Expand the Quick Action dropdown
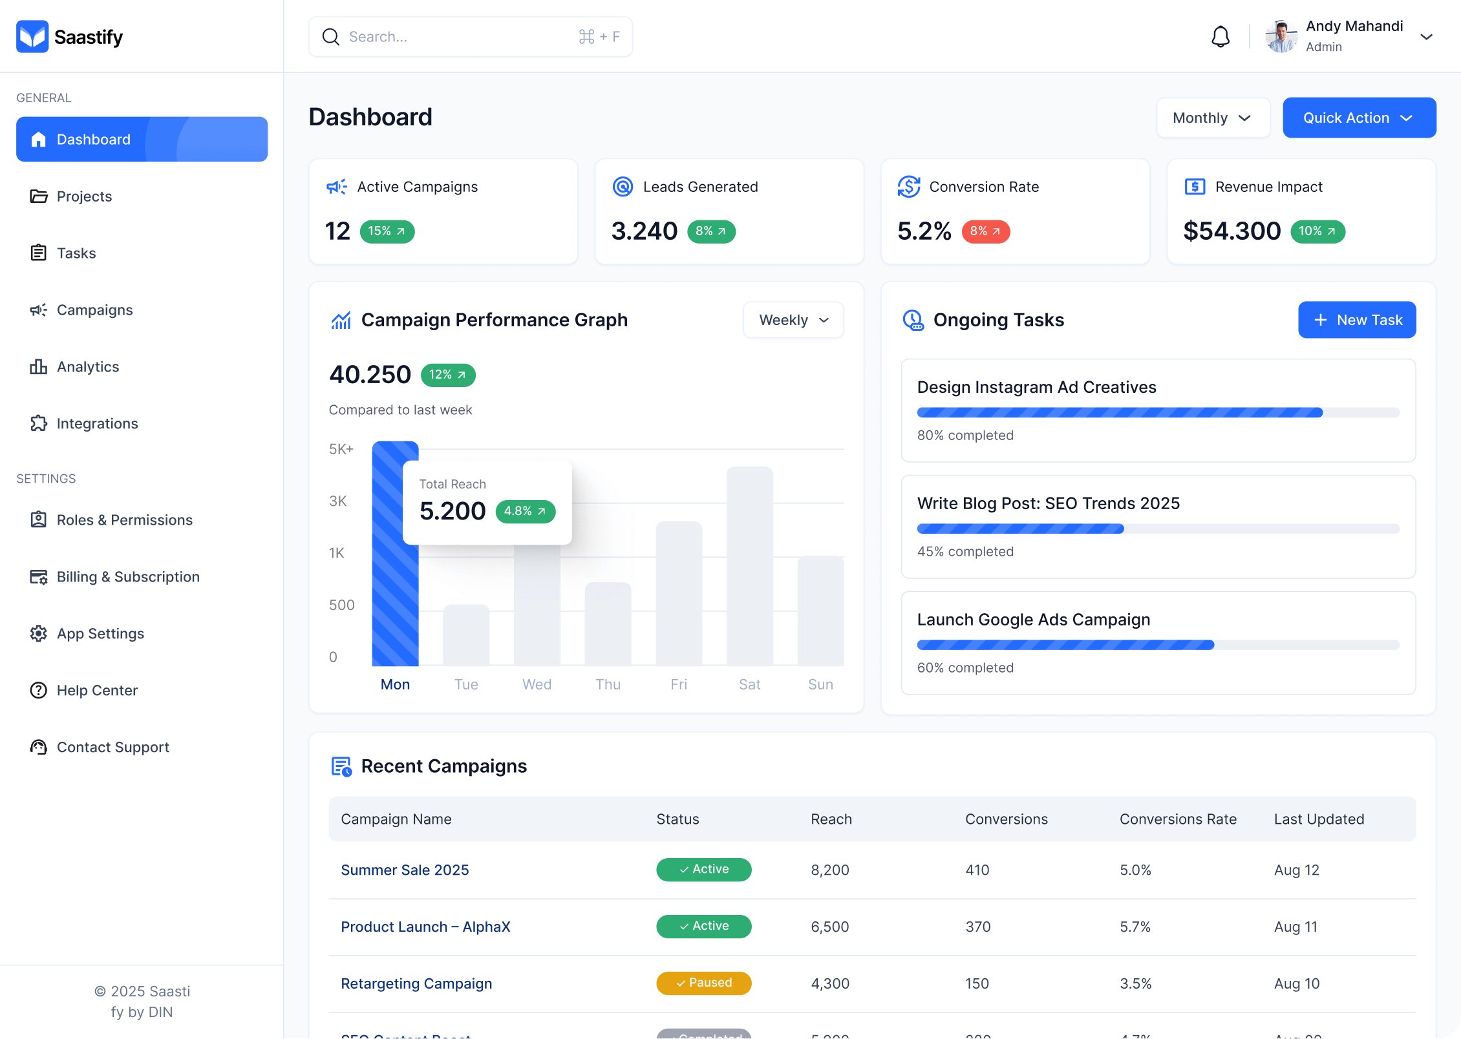This screenshot has width=1461, height=1039. pos(1359,118)
